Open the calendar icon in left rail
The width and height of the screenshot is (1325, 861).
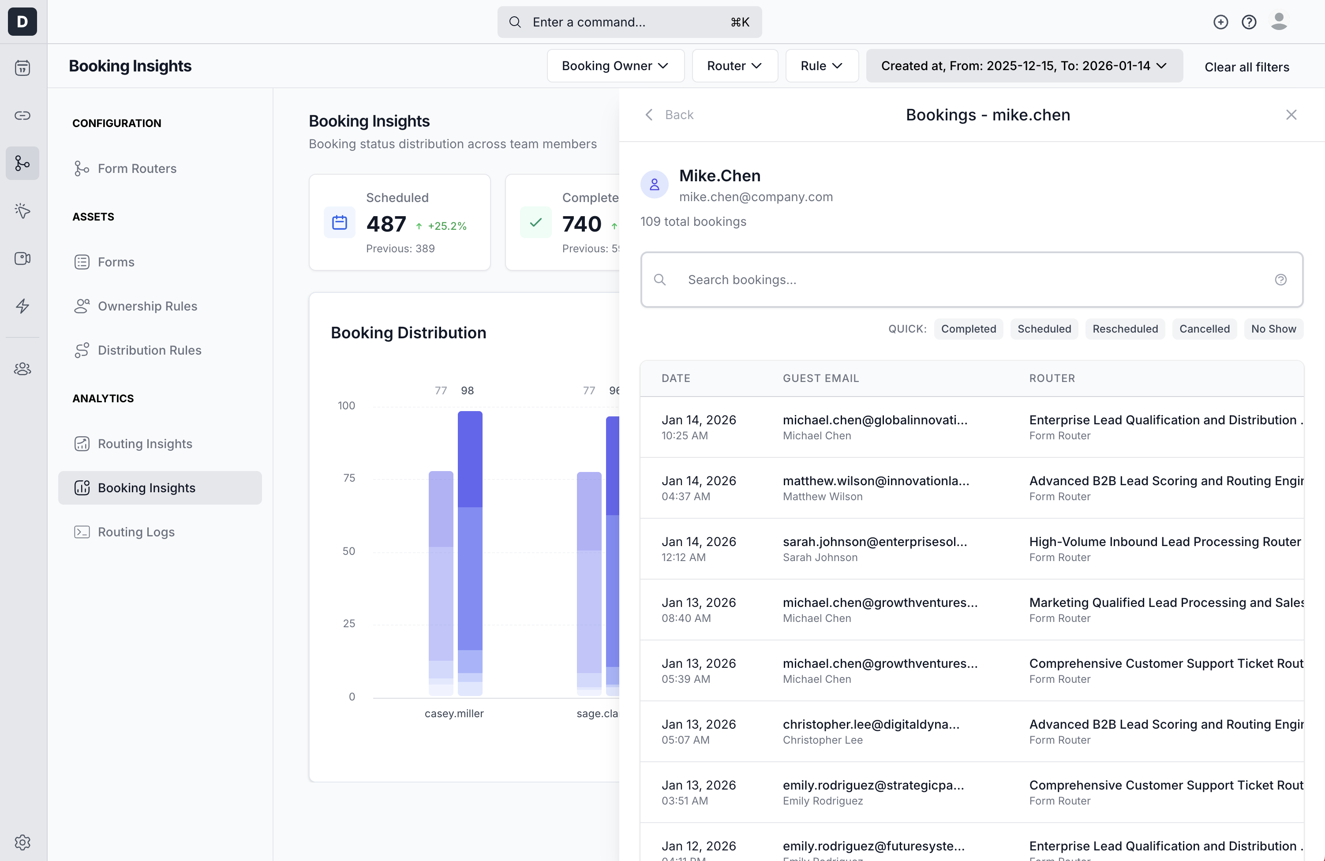pos(22,68)
